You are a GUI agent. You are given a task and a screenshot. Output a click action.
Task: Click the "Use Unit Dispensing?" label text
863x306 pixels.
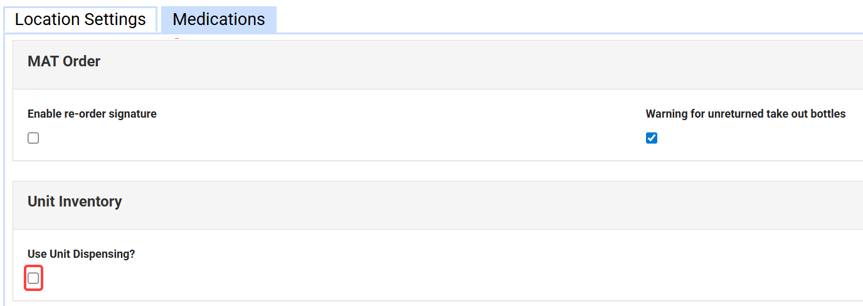(82, 254)
